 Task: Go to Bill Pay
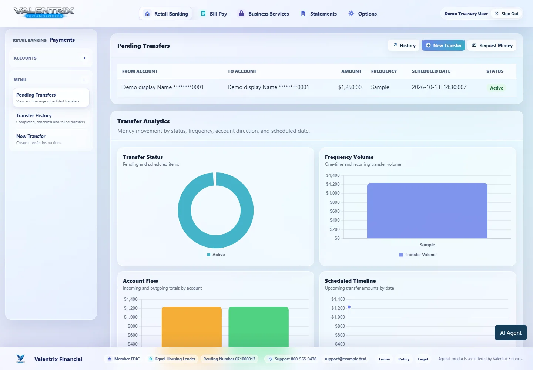[x=214, y=14]
